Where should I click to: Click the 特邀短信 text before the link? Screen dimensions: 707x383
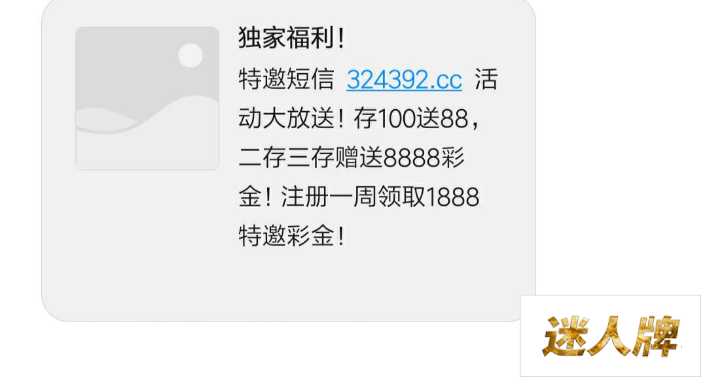(286, 79)
